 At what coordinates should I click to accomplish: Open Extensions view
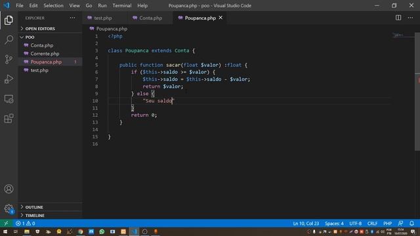pos(9,118)
